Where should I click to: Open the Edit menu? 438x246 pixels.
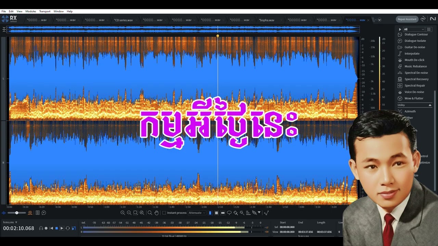[x=11, y=11]
